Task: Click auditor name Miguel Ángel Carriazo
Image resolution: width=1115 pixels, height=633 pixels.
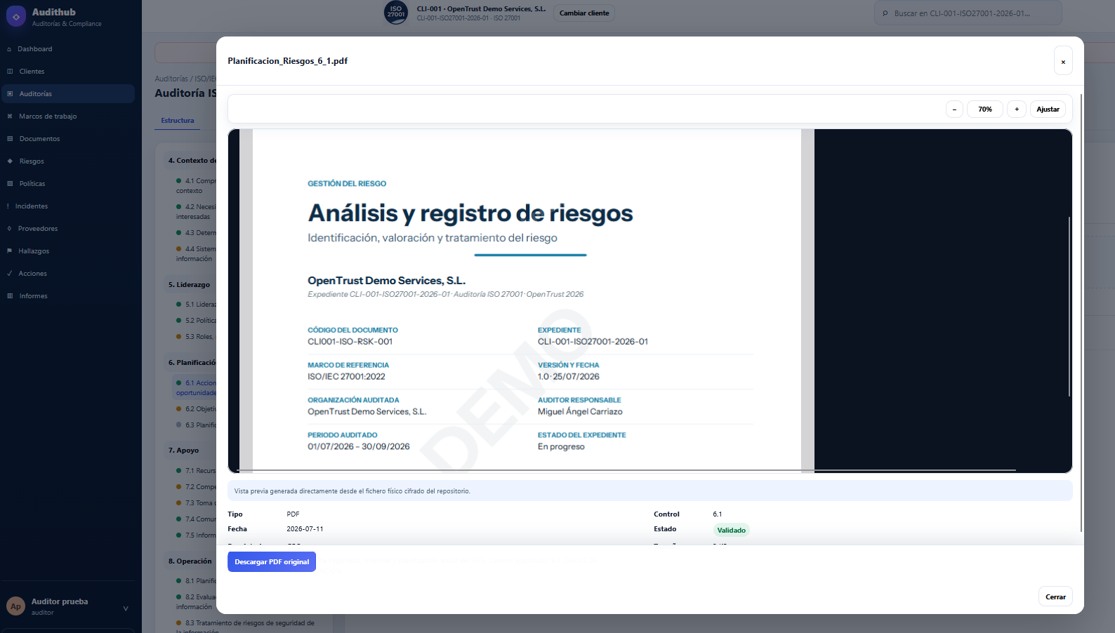Action: coord(580,412)
